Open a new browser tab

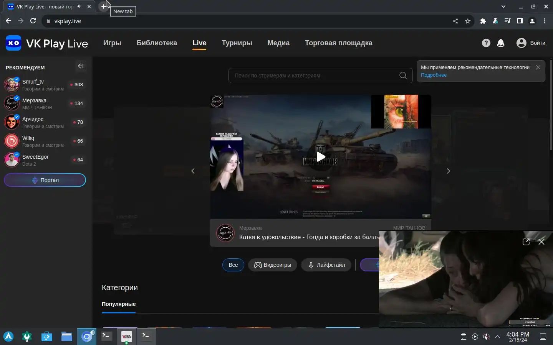(x=104, y=7)
